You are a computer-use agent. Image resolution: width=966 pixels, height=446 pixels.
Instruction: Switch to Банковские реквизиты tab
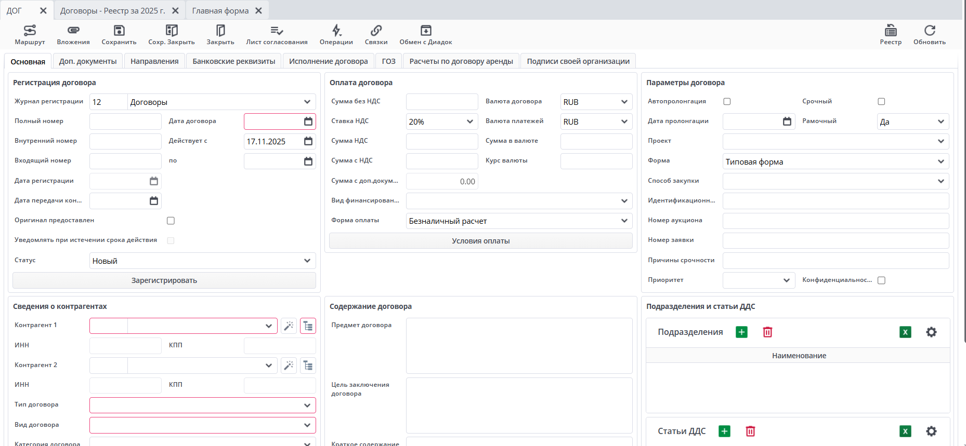(x=233, y=61)
